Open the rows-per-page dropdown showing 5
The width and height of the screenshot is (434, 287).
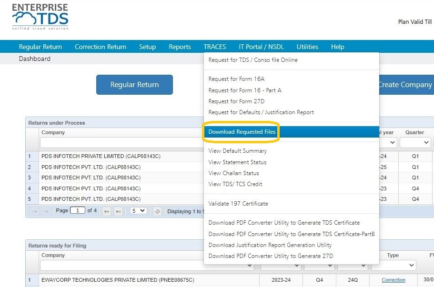(x=138, y=211)
